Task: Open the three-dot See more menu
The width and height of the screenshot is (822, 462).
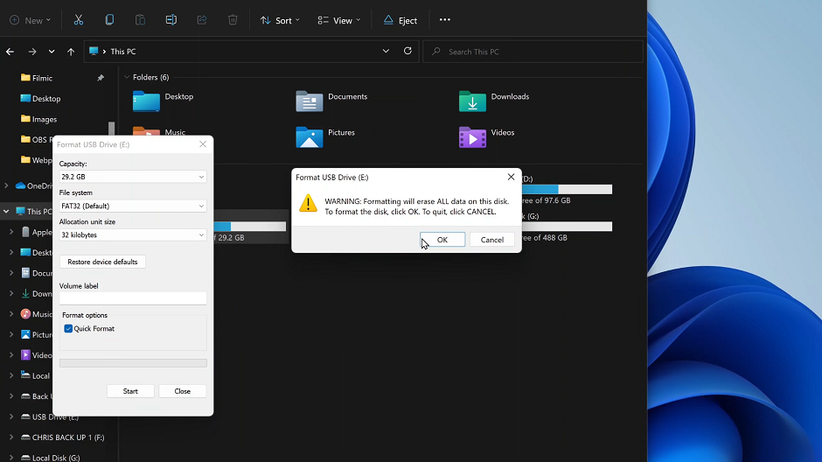Action: 444,20
